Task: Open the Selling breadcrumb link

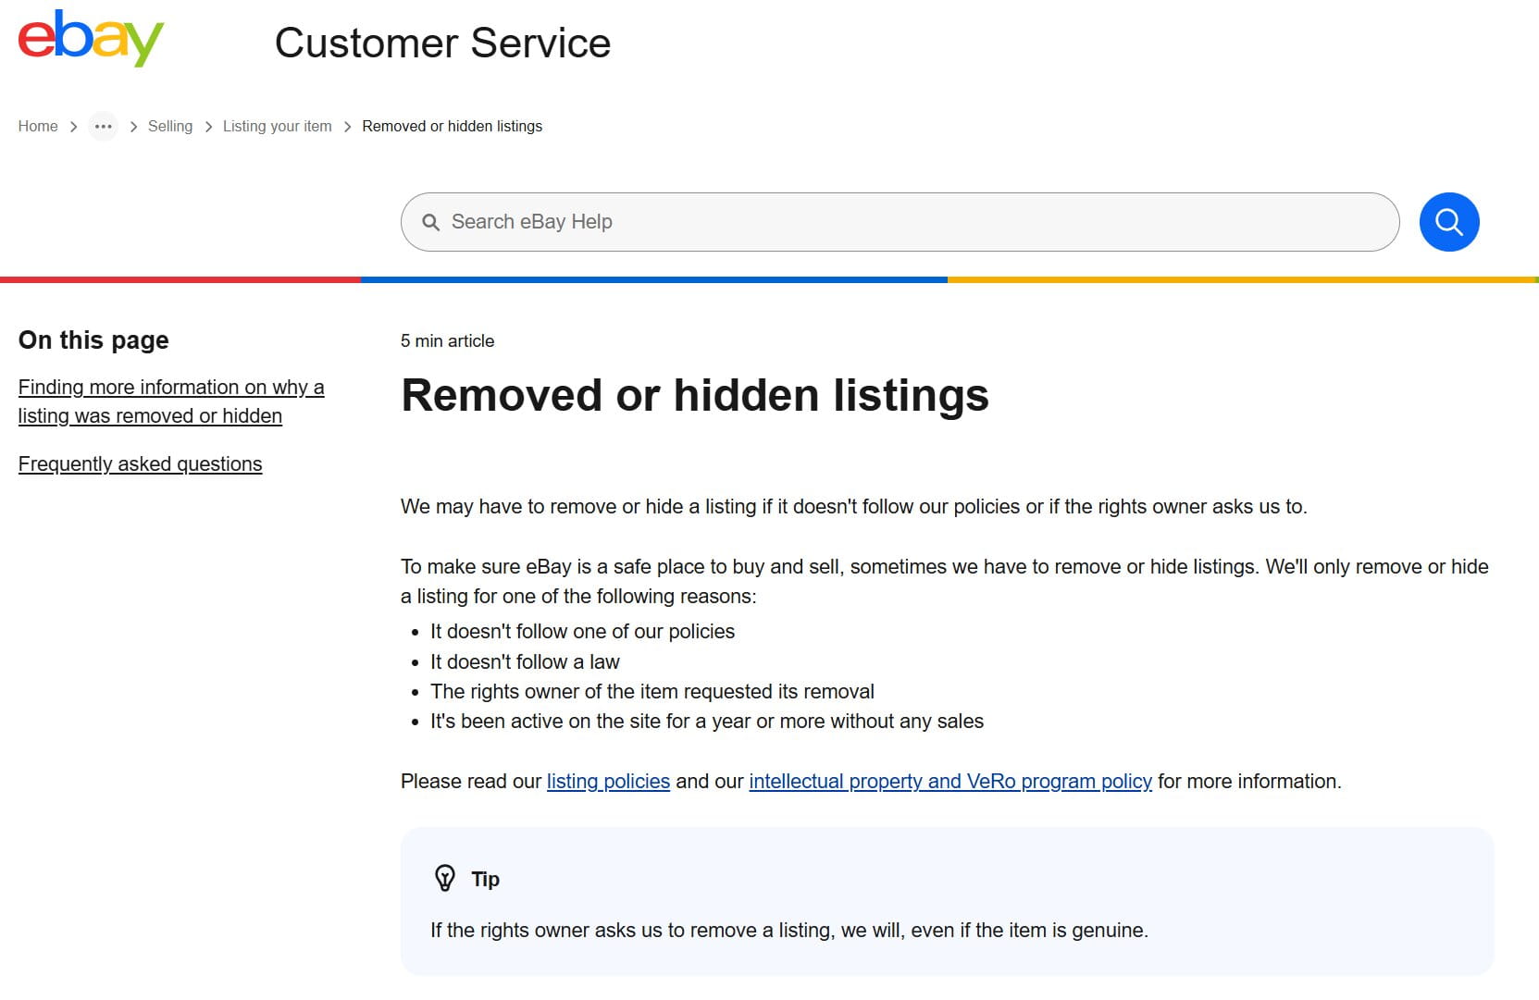Action: click(170, 127)
